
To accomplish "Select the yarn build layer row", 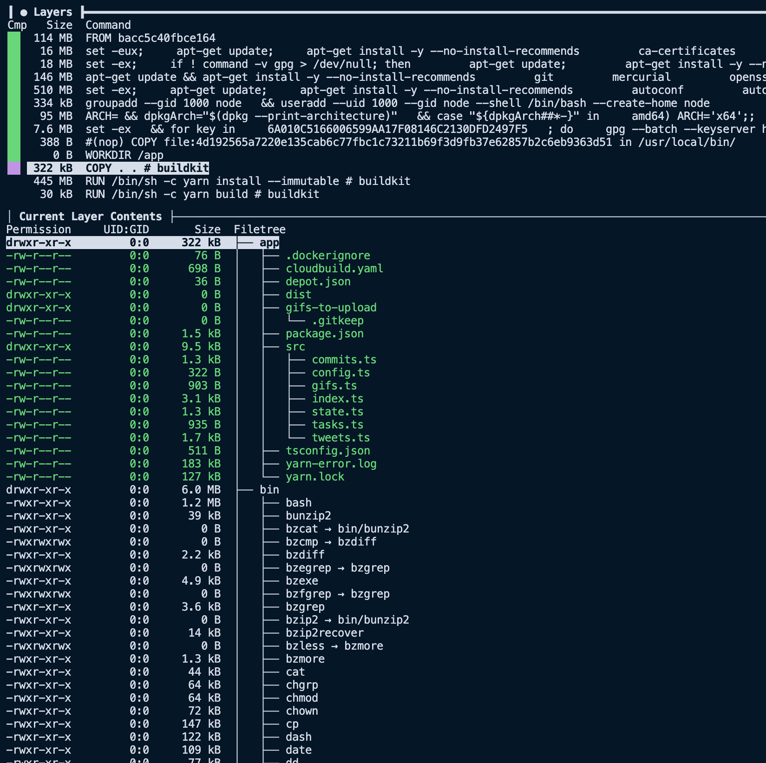I will (x=202, y=194).
